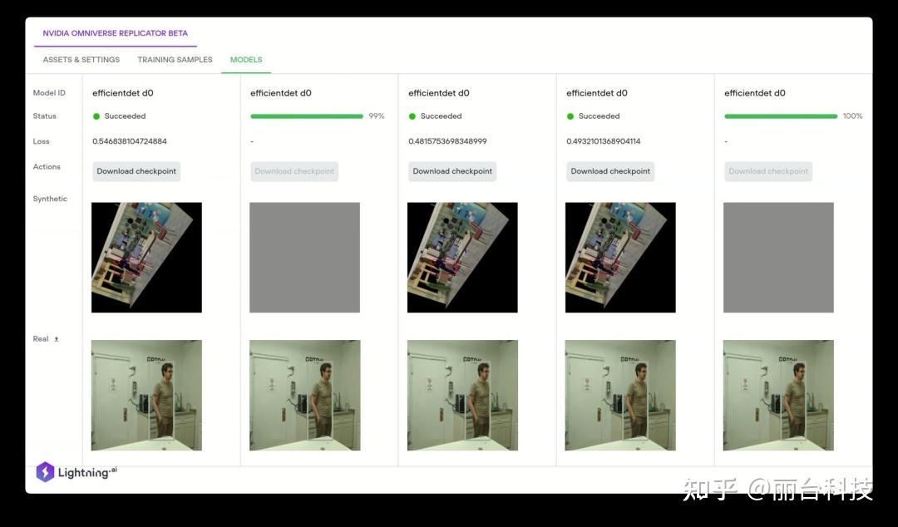The height and width of the screenshot is (527, 898).
Task: Click the NVIDIA OMNIVERSE REPLICATOR BETA title
Action: pos(115,33)
